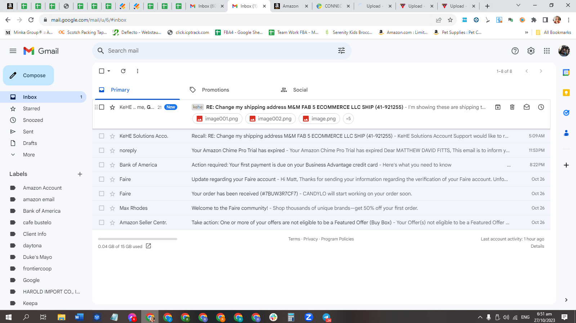This screenshot has width=576, height=323.
Task: Refresh the inbox message list
Action: [123, 71]
